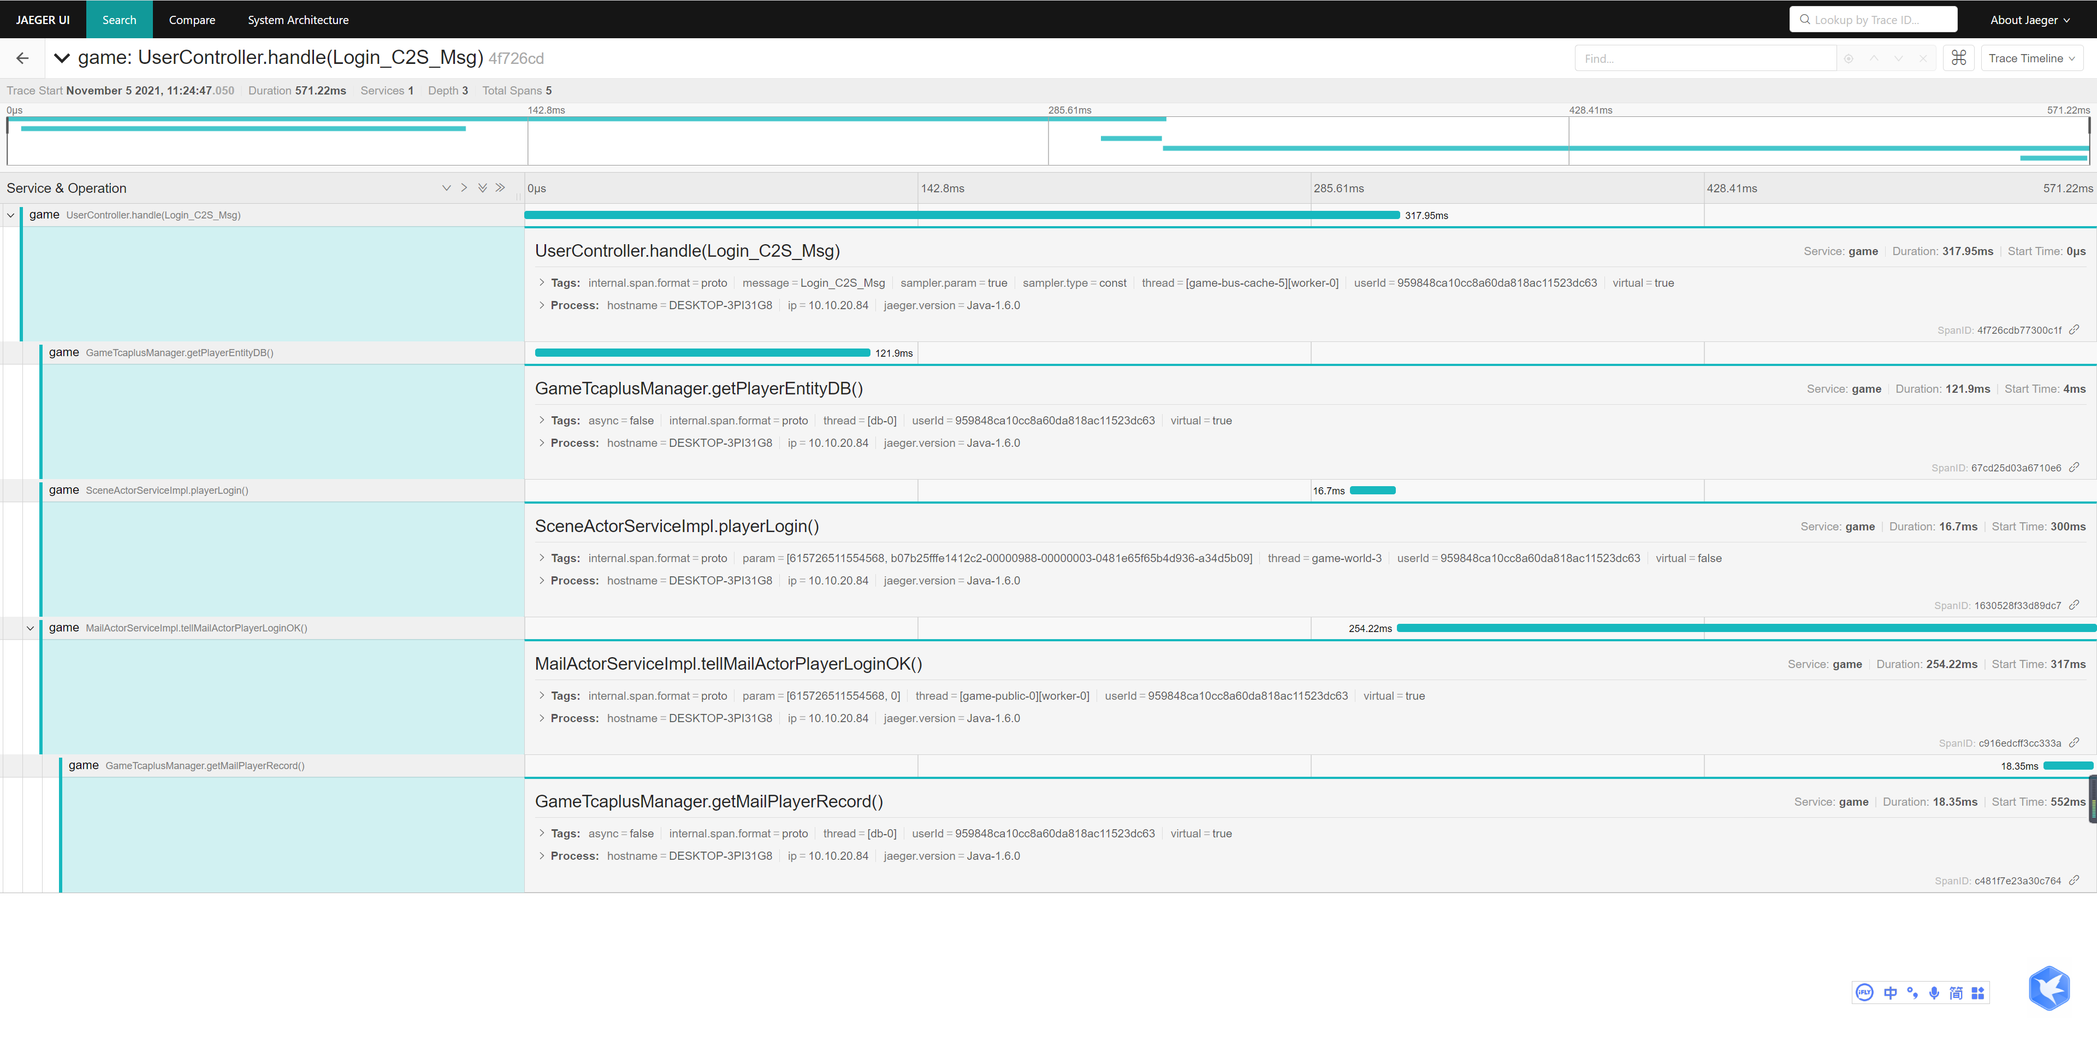Click the back arrow to return to search results
2097x1063 pixels.
22,58
